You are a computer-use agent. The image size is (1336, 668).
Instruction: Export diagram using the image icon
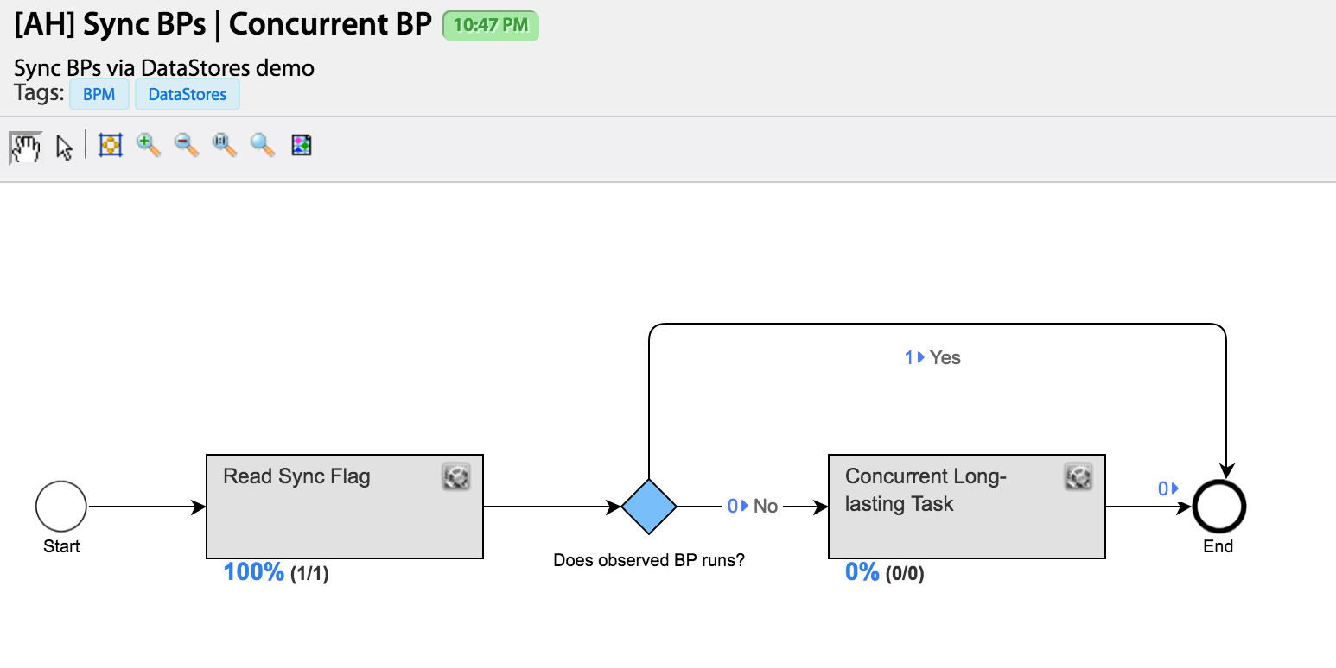301,145
